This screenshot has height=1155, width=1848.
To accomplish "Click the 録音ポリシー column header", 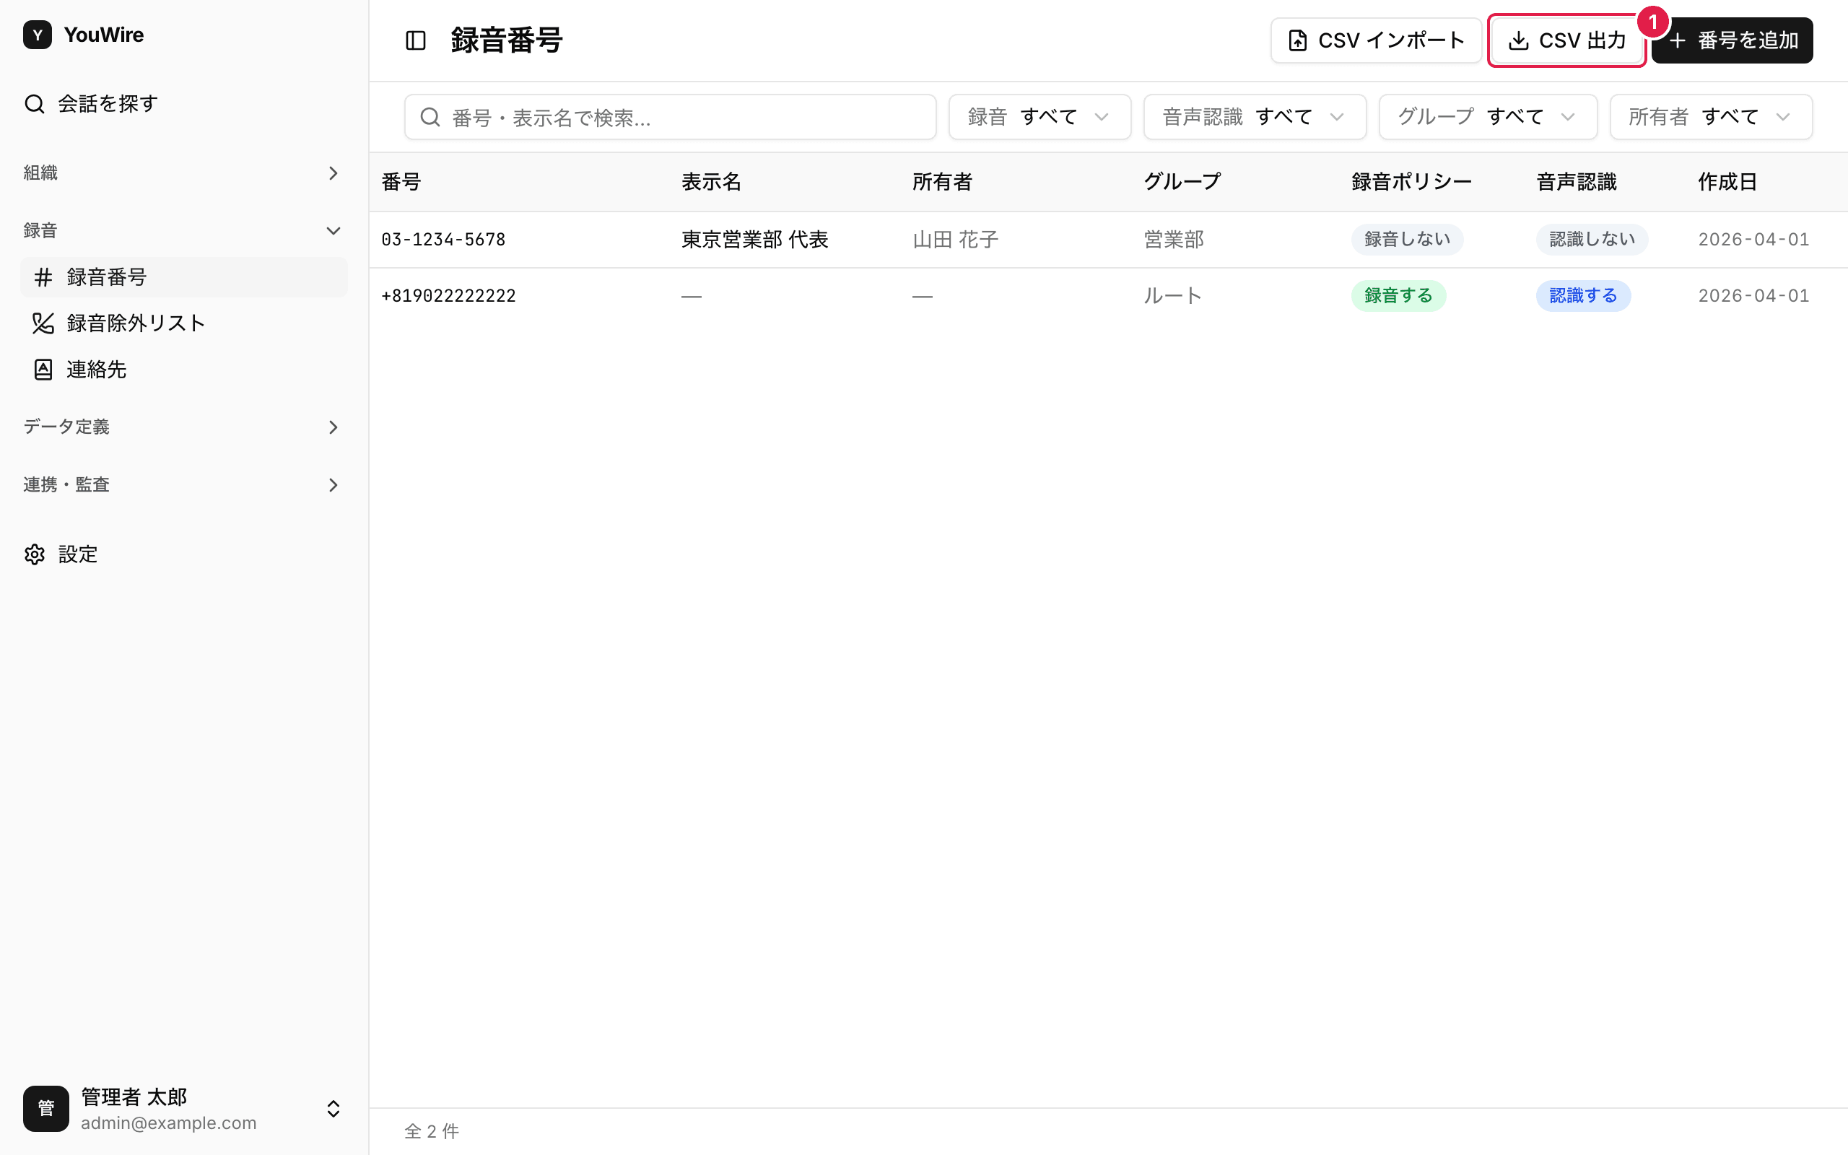I will (x=1411, y=182).
